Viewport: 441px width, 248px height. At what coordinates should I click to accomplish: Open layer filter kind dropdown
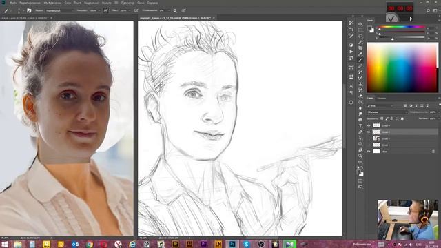[380, 105]
